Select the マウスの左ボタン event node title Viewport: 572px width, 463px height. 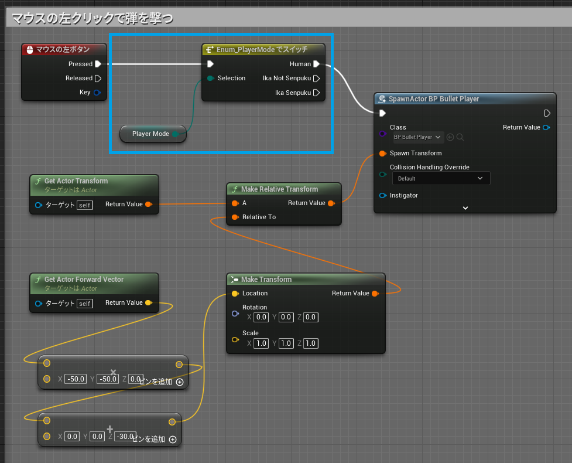[63, 49]
